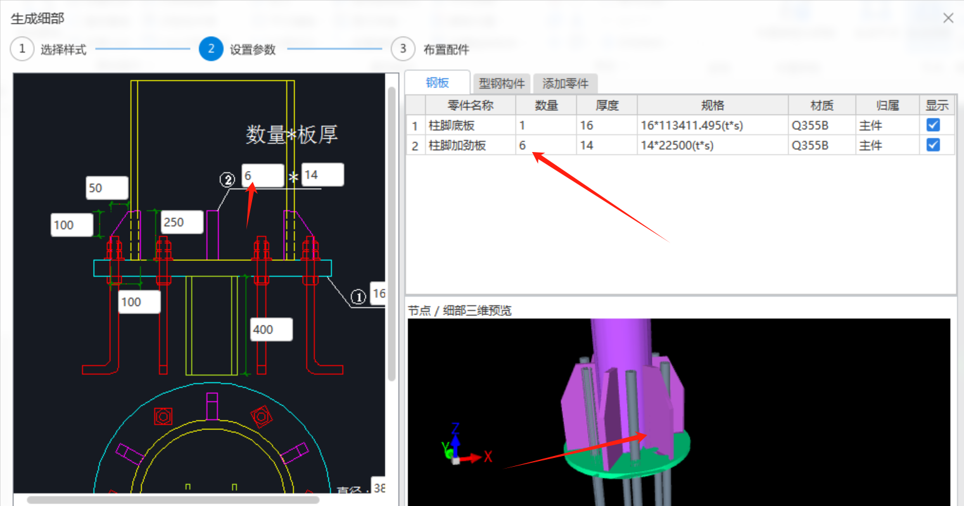Click callout marker ② in drawing
964x506 pixels.
pyautogui.click(x=227, y=180)
